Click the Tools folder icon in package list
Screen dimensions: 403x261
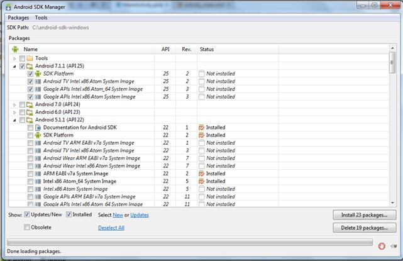(x=29, y=58)
